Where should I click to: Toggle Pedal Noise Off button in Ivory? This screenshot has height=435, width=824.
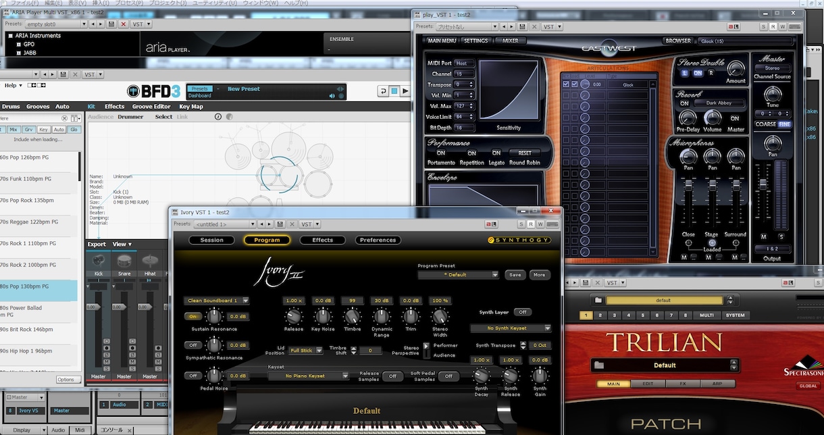point(194,376)
